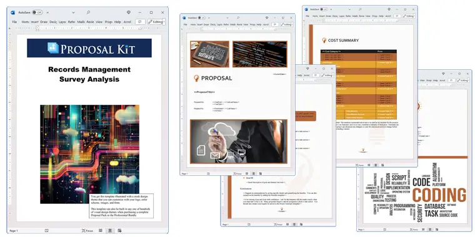Toggle AutoSave switch in Cost Summary window
This screenshot has height=237, width=475.
click(324, 9)
